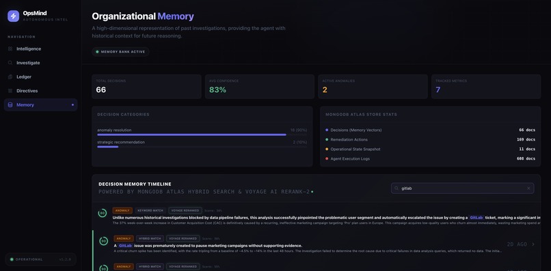Image resolution: width=551 pixels, height=271 pixels.
Task: Click the Anomaly tag on the GitLab issue entry
Action: pyautogui.click(x=124, y=238)
